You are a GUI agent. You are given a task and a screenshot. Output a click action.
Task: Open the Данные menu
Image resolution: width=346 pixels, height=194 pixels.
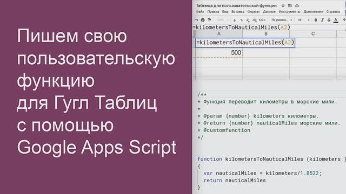pyautogui.click(x=269, y=12)
